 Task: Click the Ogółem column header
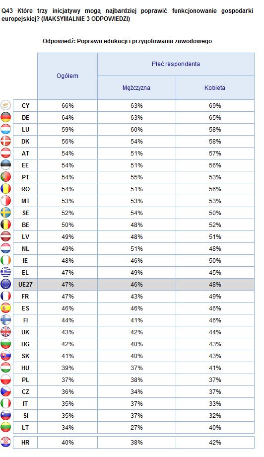[x=67, y=76]
